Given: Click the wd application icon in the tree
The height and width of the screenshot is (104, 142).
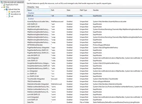Looking at the screenshot, I should [x=9, y=16].
